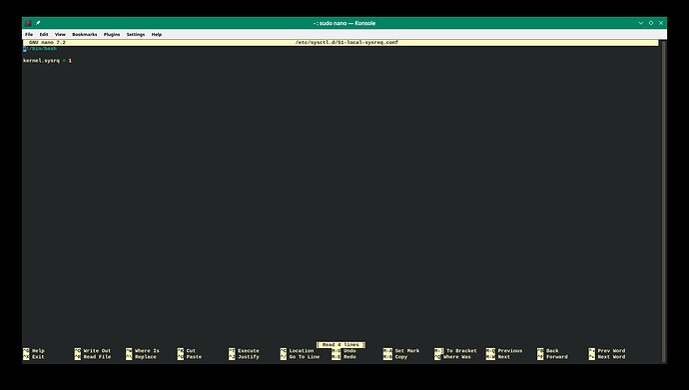
Task: Click the nano 'Forward' shortcut label
Action: coord(557,357)
